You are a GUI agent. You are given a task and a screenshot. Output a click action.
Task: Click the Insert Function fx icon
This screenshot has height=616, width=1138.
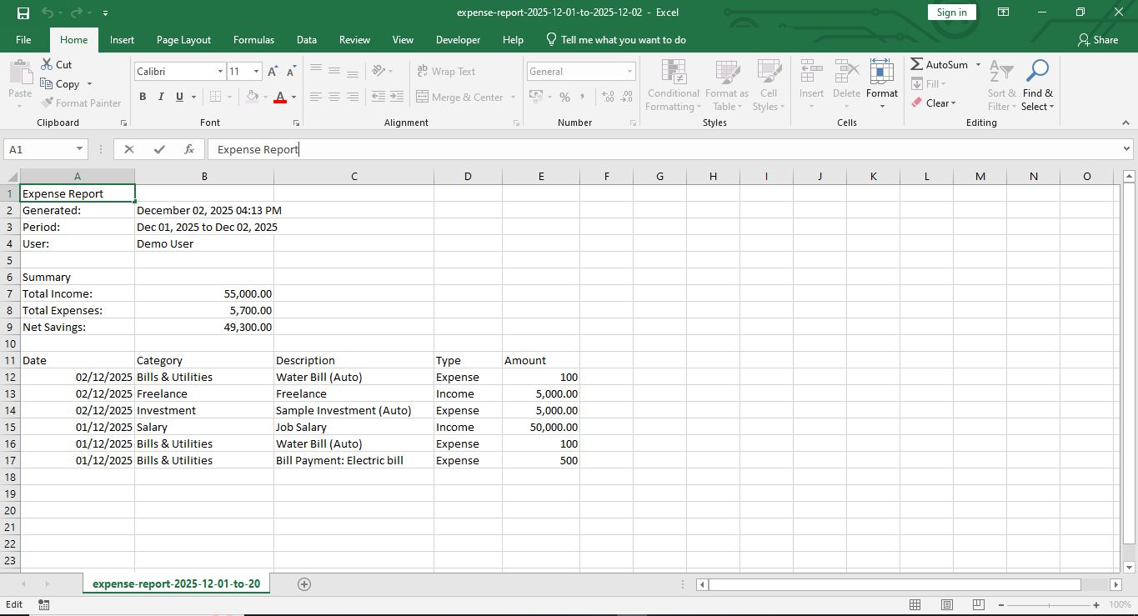pos(189,149)
